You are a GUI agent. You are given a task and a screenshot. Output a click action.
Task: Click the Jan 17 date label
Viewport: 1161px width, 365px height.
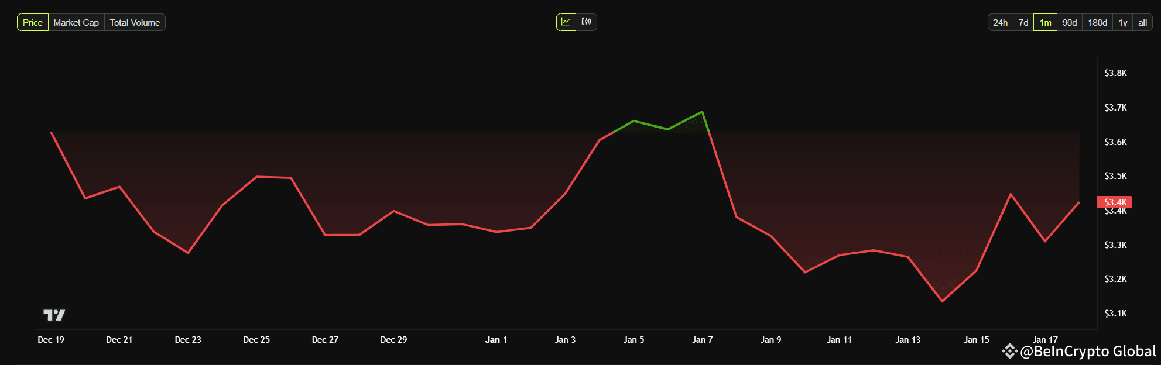coord(1045,340)
